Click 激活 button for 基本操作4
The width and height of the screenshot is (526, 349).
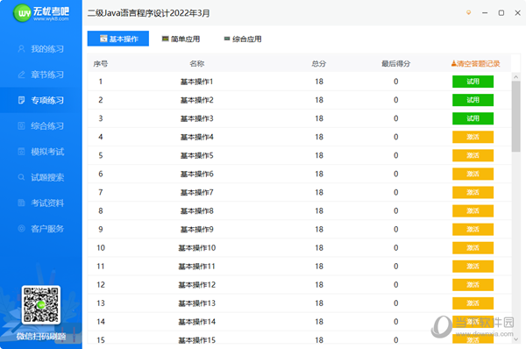473,137
